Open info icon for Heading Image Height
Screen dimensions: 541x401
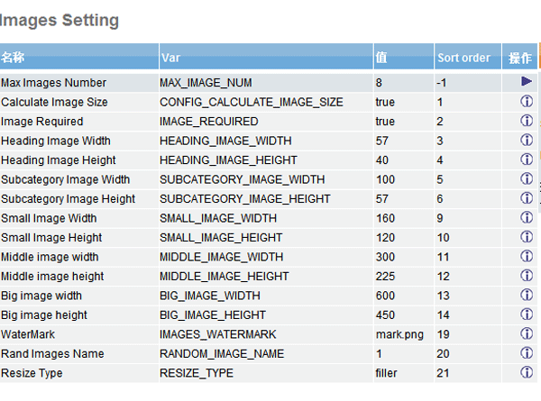tap(527, 159)
